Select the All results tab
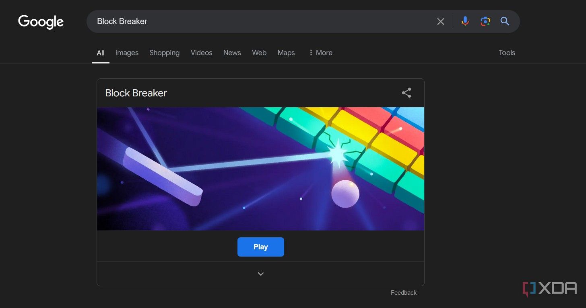Screen dimensions: 586x308 [101, 53]
